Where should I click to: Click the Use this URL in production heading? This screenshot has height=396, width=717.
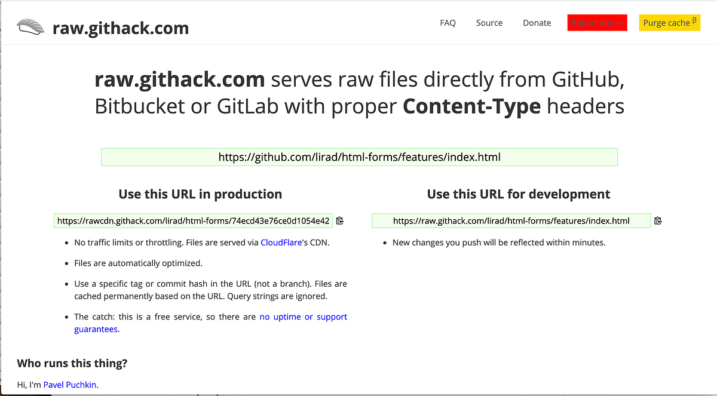pyautogui.click(x=200, y=194)
